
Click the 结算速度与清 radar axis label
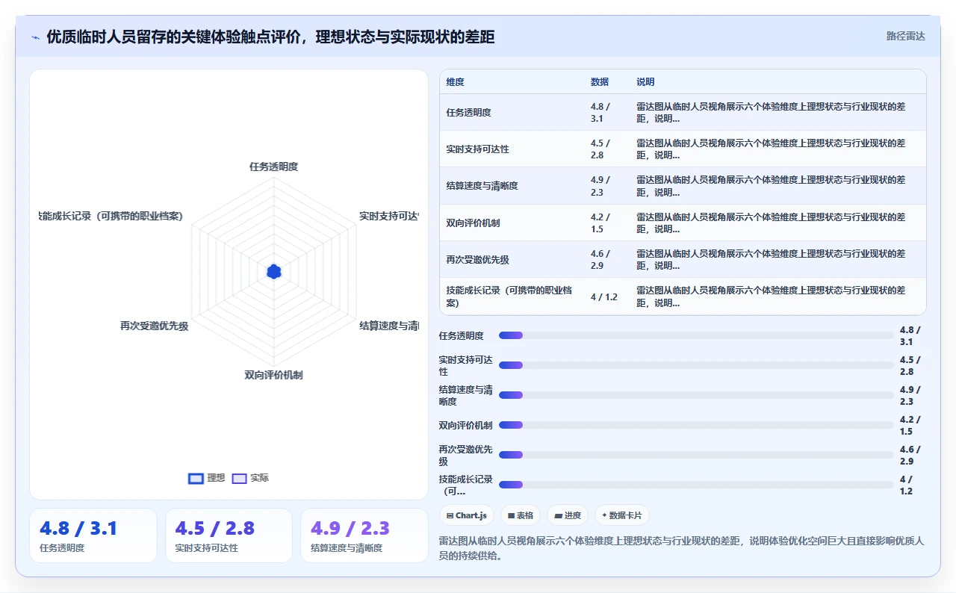389,326
